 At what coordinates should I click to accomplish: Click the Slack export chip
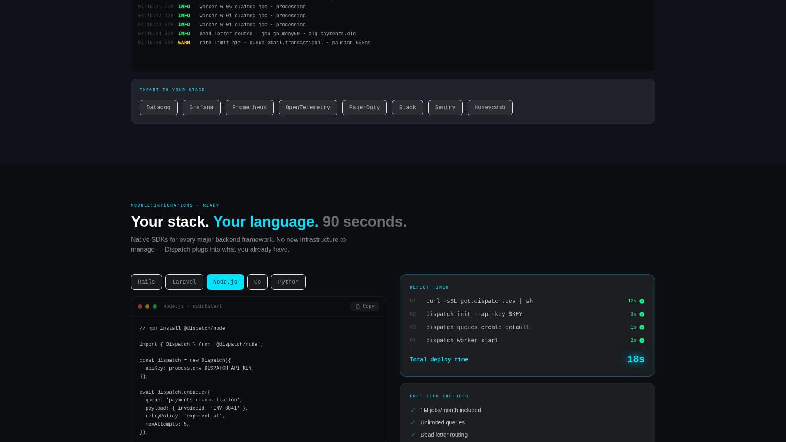point(407,108)
